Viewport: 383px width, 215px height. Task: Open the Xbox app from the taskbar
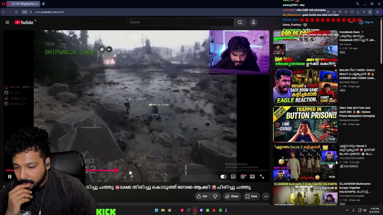pyautogui.click(x=207, y=210)
